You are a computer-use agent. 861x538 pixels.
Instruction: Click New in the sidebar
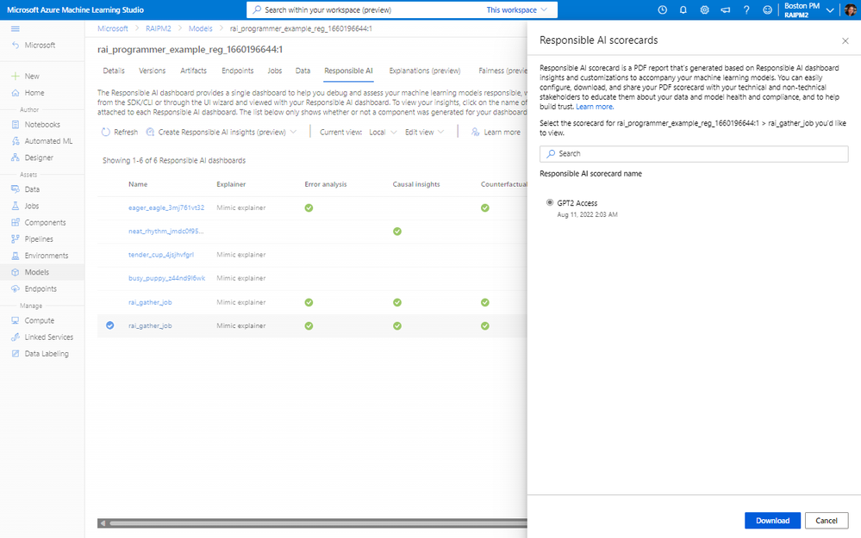[26, 77]
